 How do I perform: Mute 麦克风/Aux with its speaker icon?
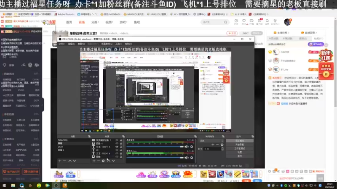186,158
